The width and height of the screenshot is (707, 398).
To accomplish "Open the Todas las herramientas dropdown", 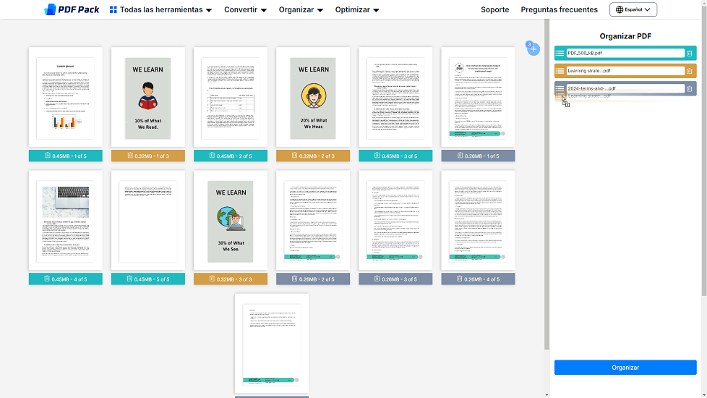I will pyautogui.click(x=160, y=10).
